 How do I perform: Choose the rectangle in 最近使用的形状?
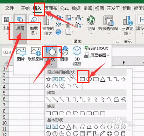click(82, 79)
